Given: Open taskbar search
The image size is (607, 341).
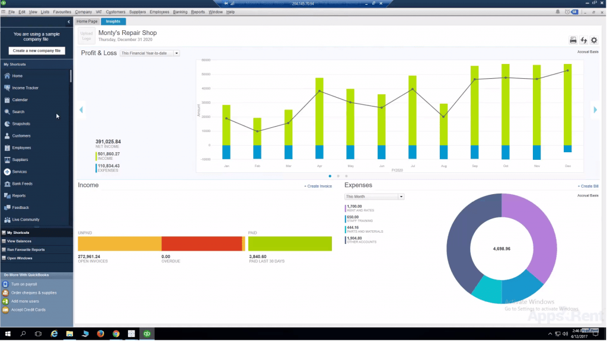Looking at the screenshot, I should [23, 334].
